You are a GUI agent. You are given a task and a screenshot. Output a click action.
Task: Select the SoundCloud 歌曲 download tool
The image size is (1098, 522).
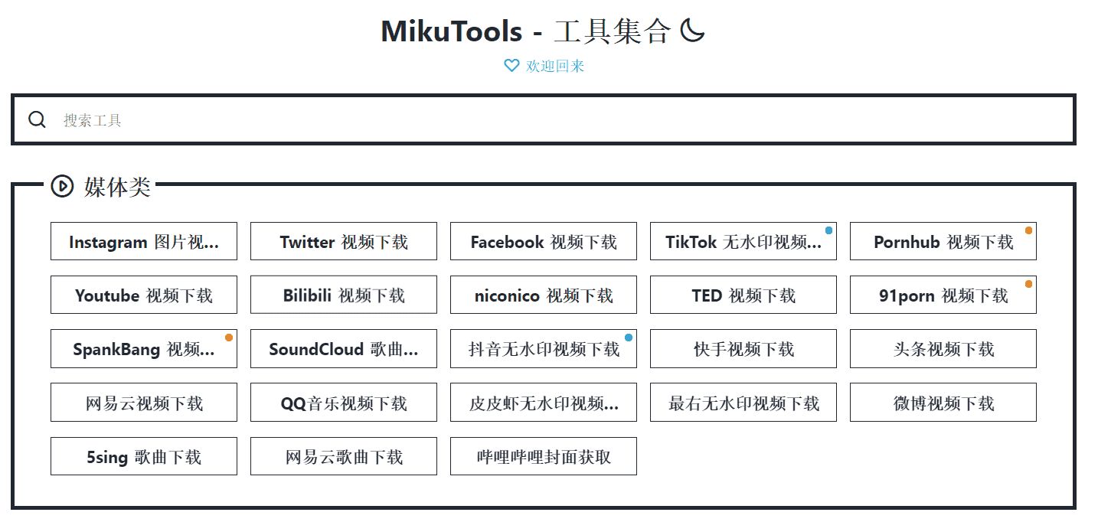[x=344, y=349]
